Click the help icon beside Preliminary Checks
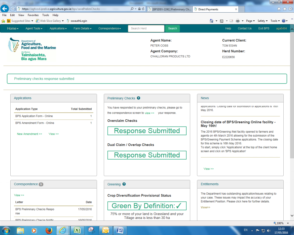The image size is (294, 235). pos(138,98)
